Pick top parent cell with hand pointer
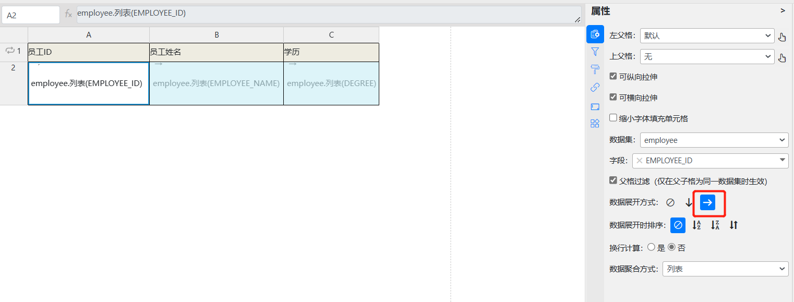Screen dimensions: 794x302 coord(782,57)
